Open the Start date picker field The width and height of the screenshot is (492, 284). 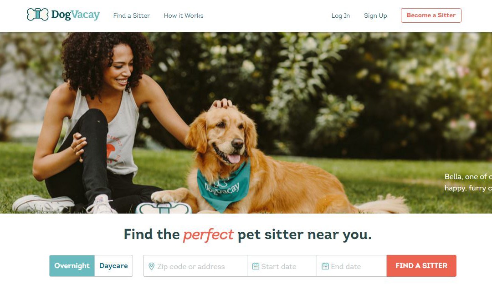point(282,266)
